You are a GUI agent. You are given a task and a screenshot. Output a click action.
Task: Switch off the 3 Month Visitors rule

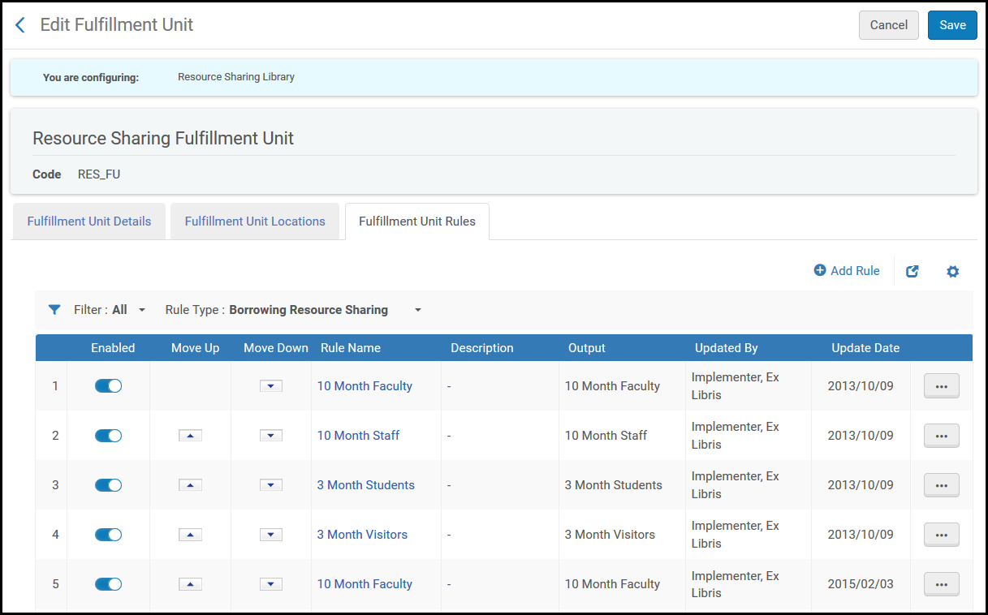[108, 535]
